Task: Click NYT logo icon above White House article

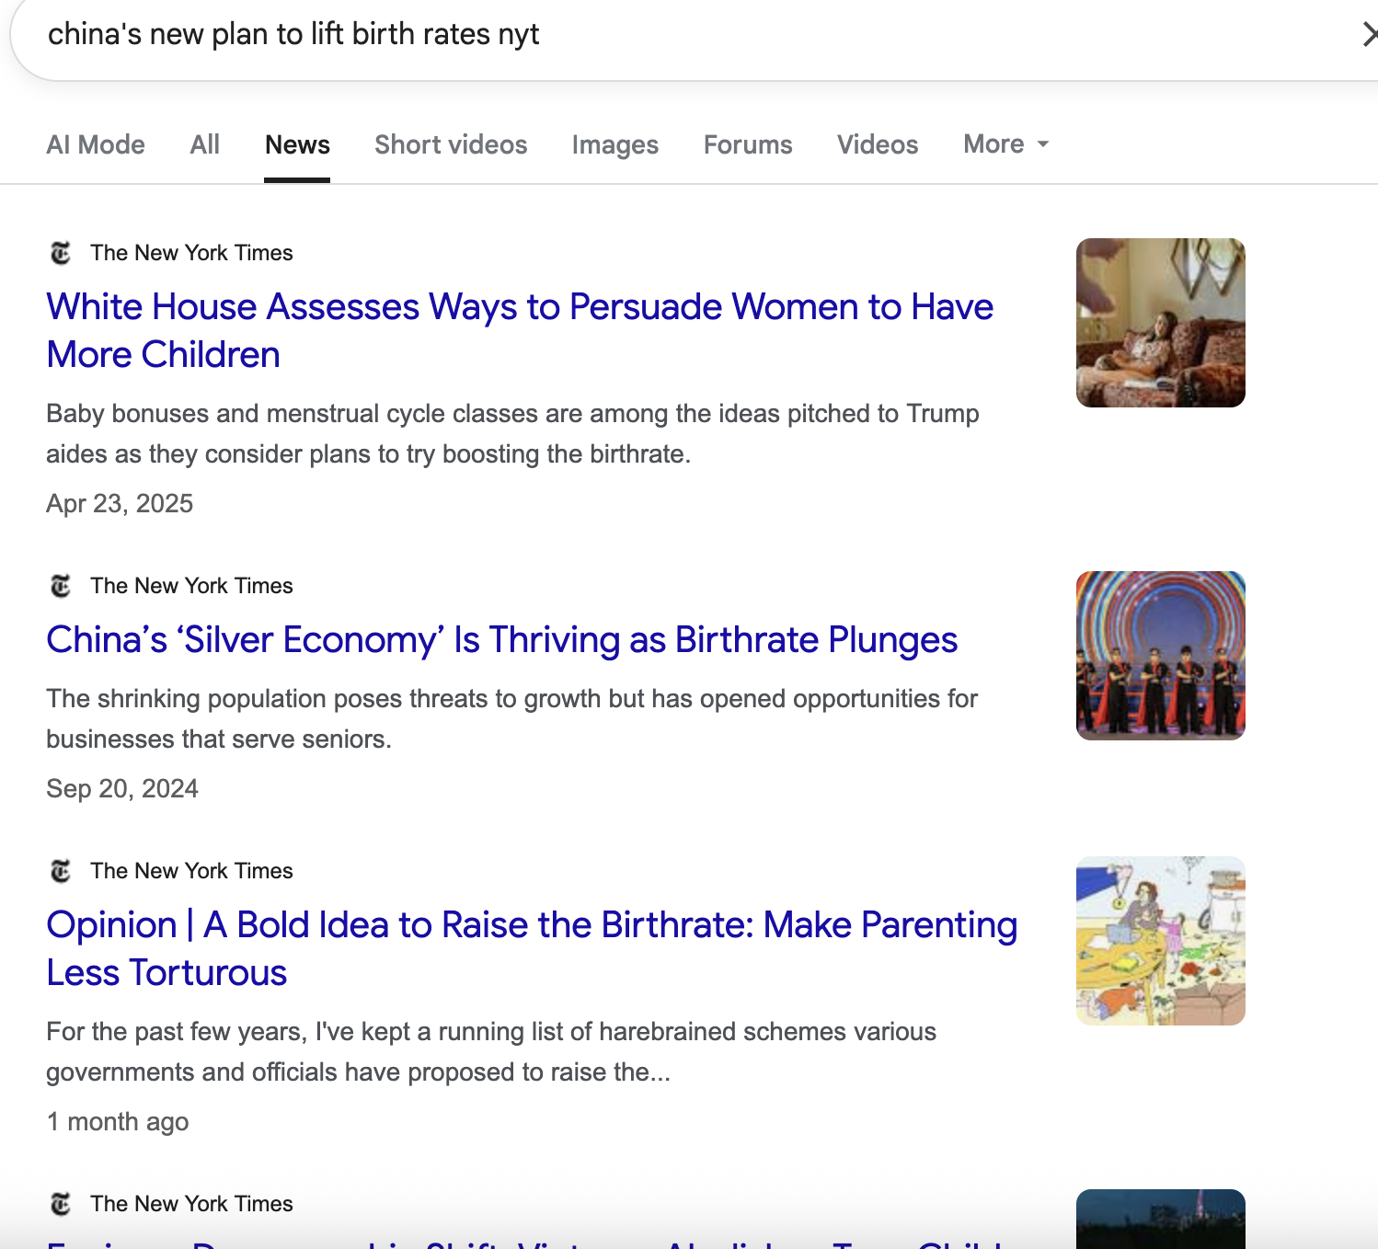Action: [x=61, y=252]
